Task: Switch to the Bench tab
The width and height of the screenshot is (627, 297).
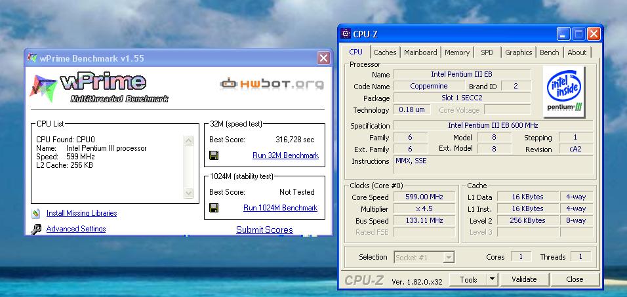Action: pyautogui.click(x=550, y=52)
